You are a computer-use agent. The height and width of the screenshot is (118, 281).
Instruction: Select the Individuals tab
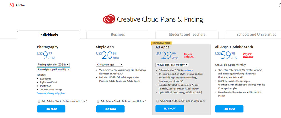49,35
